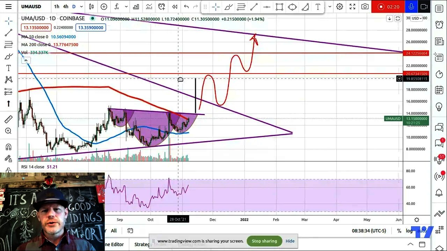Open the ideas lightbulb panel
The height and width of the screenshot is (251, 447).
tap(439, 107)
